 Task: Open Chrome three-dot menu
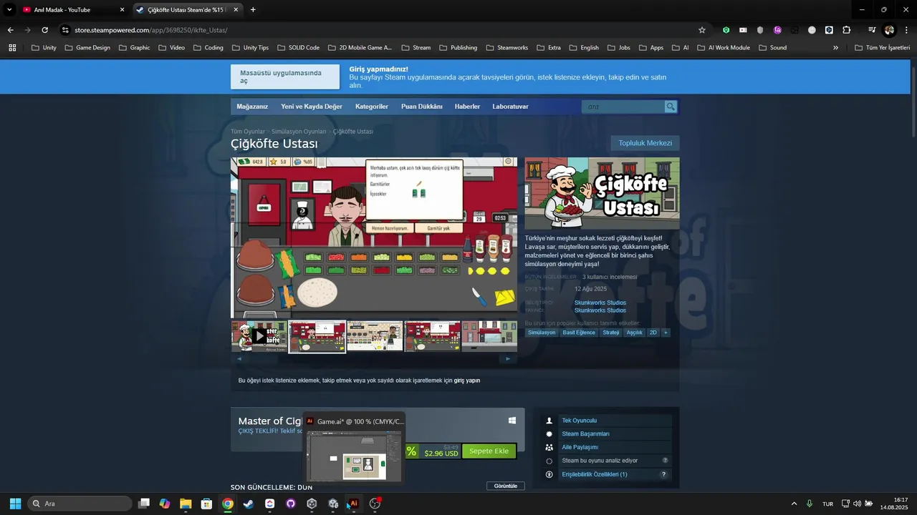905,30
